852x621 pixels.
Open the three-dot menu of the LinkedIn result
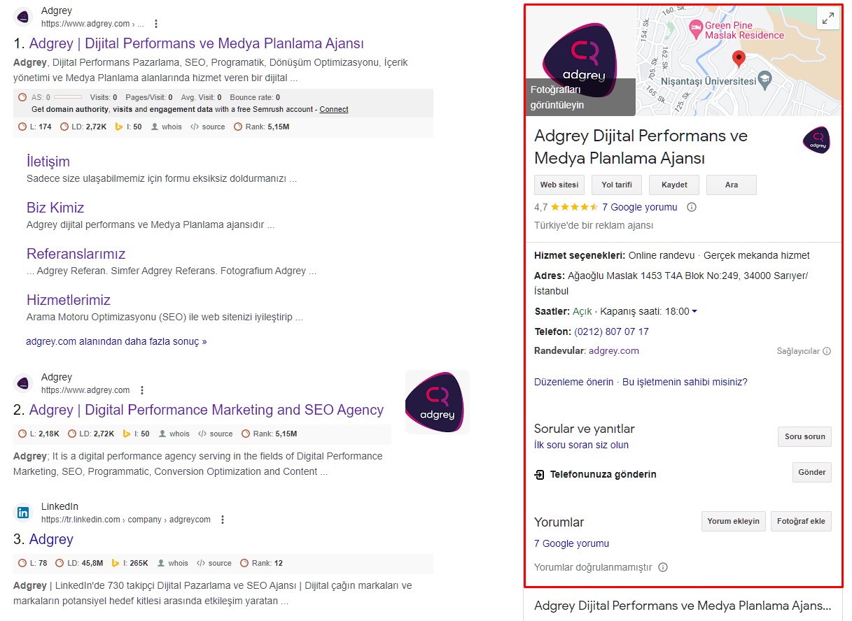[x=223, y=520]
